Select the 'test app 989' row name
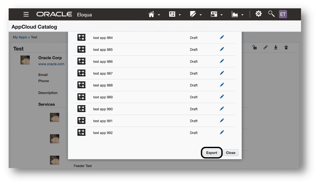Viewport: 318px width, 185px height. [103, 97]
